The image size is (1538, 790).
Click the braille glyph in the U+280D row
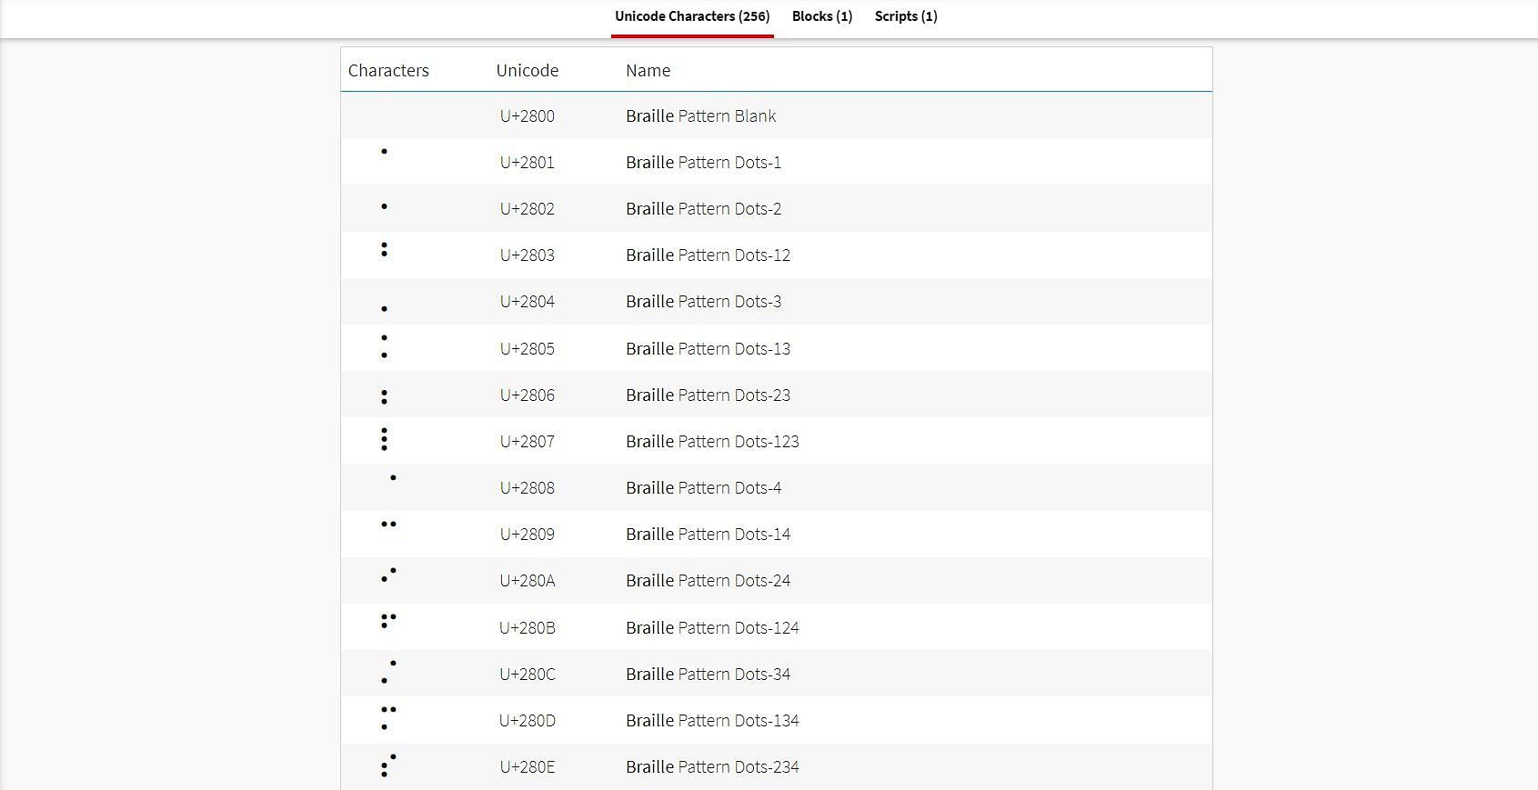tap(388, 718)
